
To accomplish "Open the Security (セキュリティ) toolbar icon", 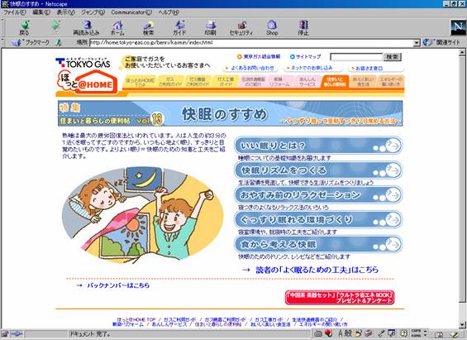I will click(241, 27).
